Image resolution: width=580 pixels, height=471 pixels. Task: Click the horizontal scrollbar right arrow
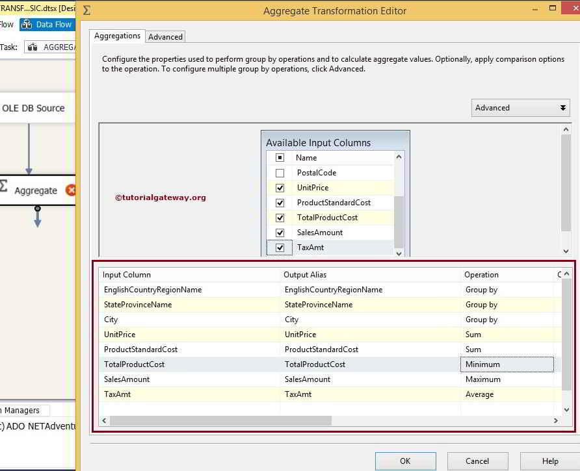(555, 420)
